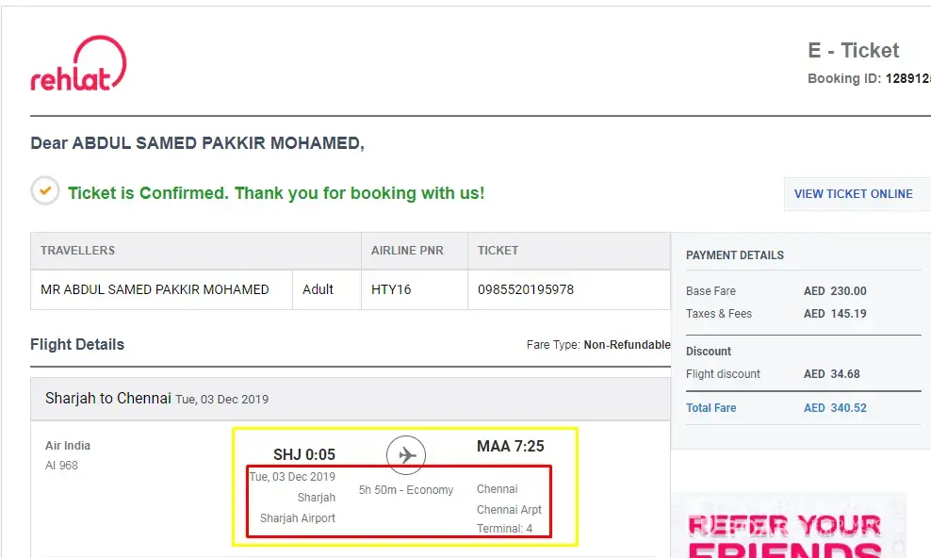Click the TICKET column header
The image size is (931, 558).
pos(498,251)
